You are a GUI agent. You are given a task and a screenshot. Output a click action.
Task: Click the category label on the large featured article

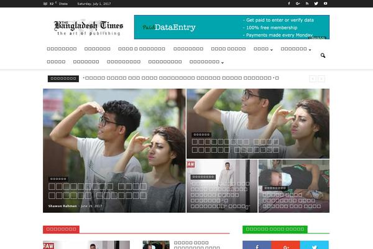pos(58,179)
